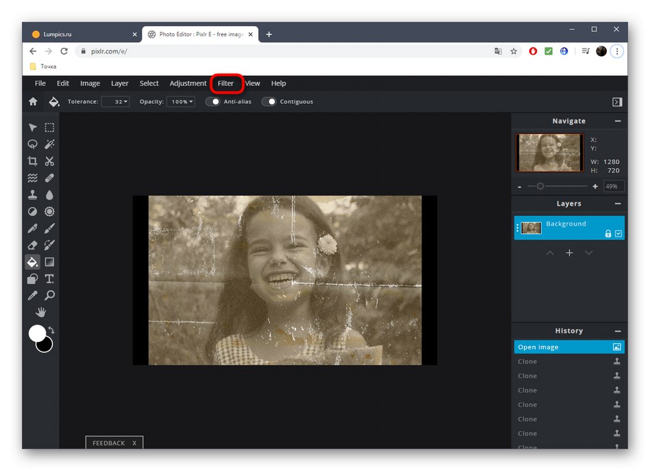Open the Opacity dropdown
The height and width of the screenshot is (471, 650).
coord(181,102)
